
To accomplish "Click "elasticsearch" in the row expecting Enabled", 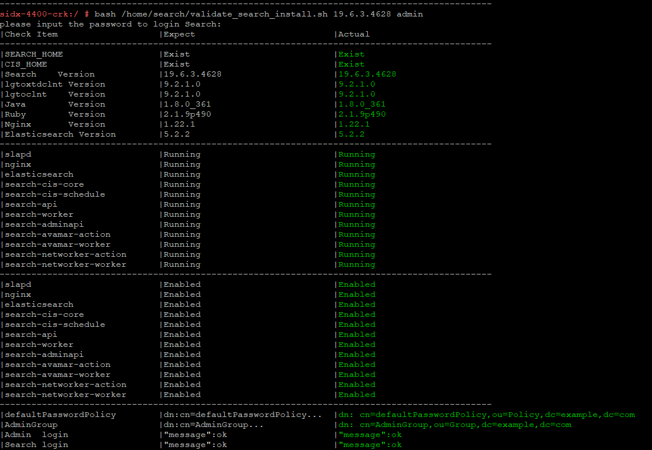I will pos(39,305).
